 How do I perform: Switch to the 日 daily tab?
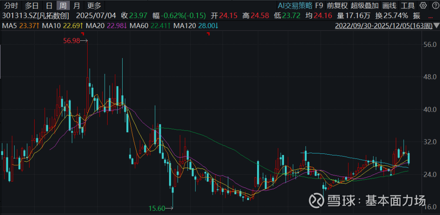[49, 5]
